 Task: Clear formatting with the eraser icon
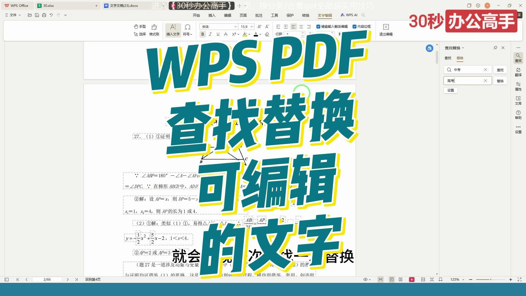(x=267, y=34)
